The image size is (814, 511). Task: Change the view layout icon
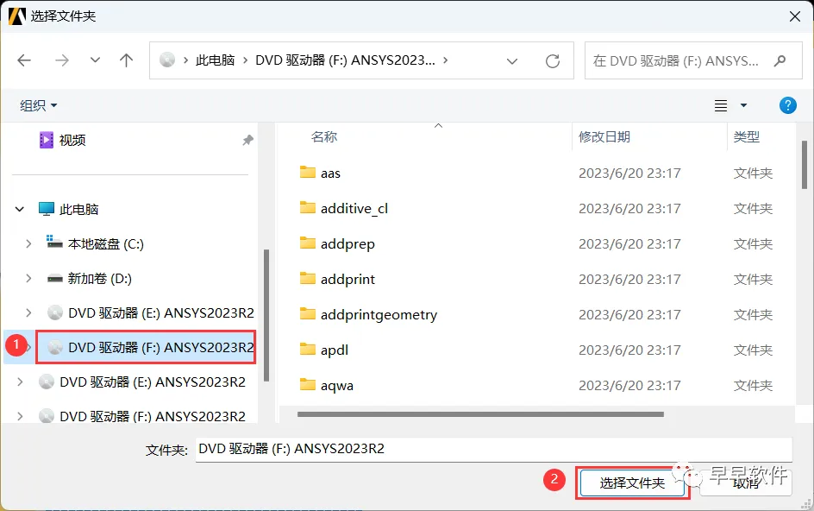tap(721, 105)
